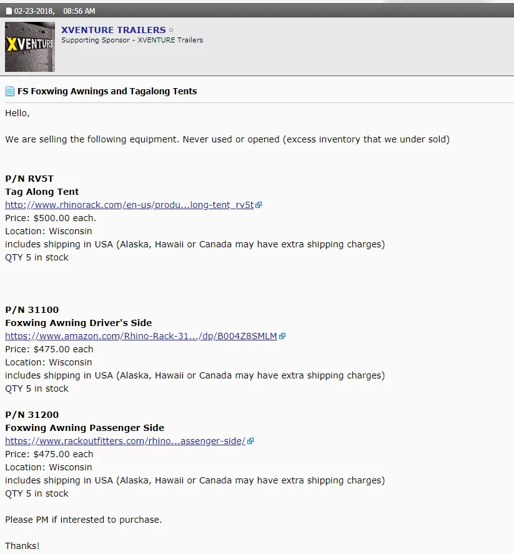Click the 'Please PM if interested to purchase.' line
514x554 pixels.
tap(83, 520)
